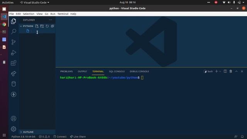Switch to the SQL CONSOLE tab

click(117, 71)
